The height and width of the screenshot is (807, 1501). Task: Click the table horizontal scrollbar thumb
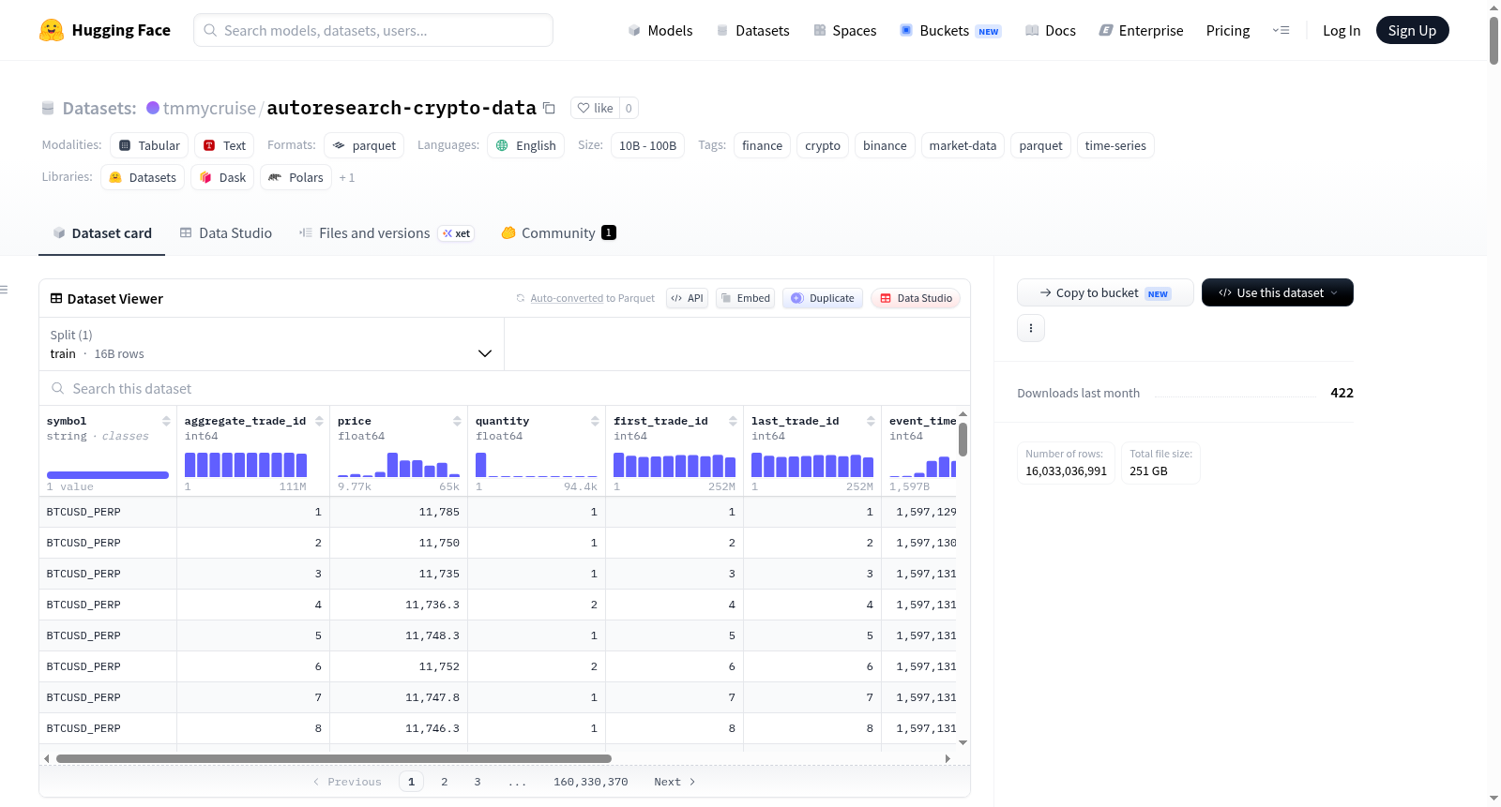[334, 758]
